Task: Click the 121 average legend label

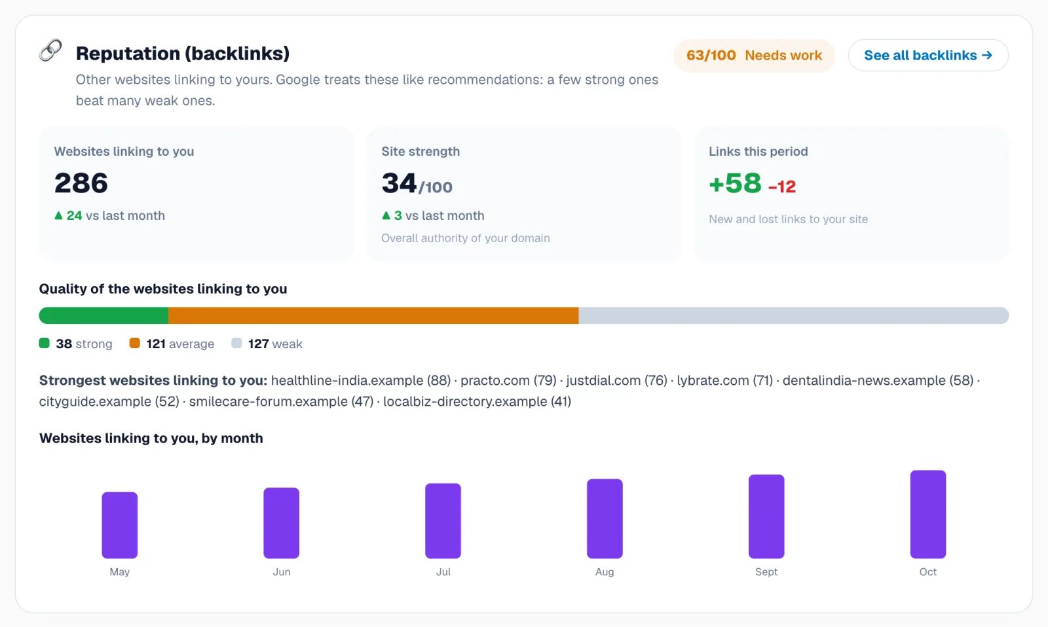Action: (x=180, y=344)
